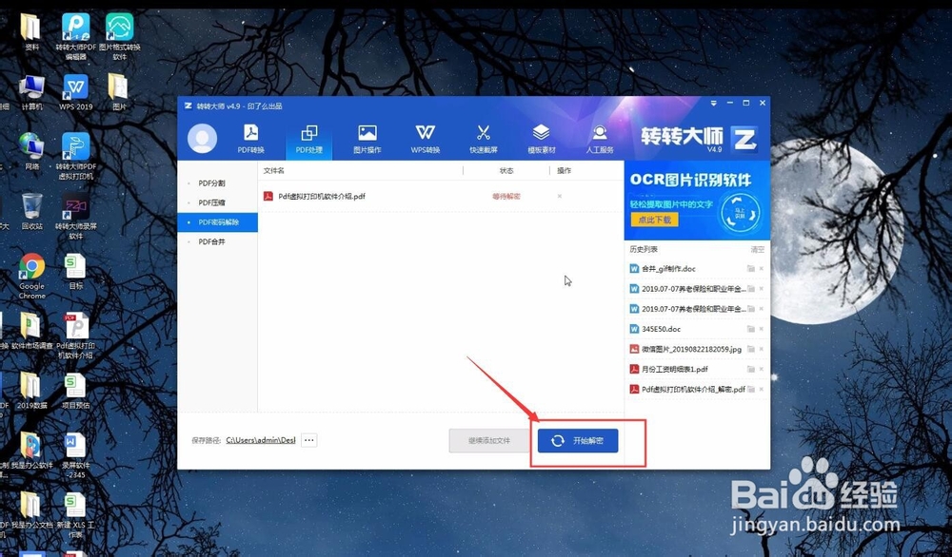
Task: Click the 开始解密 start button
Action: 578,441
